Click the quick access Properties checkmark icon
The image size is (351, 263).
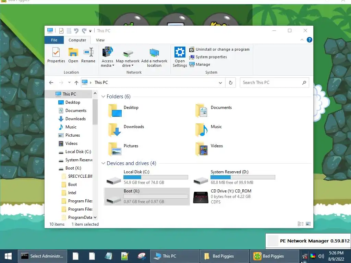click(61, 30)
